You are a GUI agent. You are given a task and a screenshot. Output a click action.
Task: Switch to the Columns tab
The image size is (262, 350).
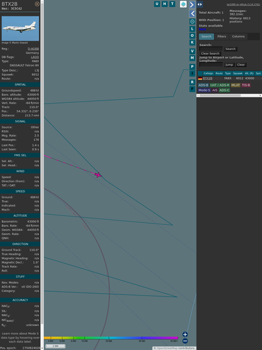coord(238,37)
